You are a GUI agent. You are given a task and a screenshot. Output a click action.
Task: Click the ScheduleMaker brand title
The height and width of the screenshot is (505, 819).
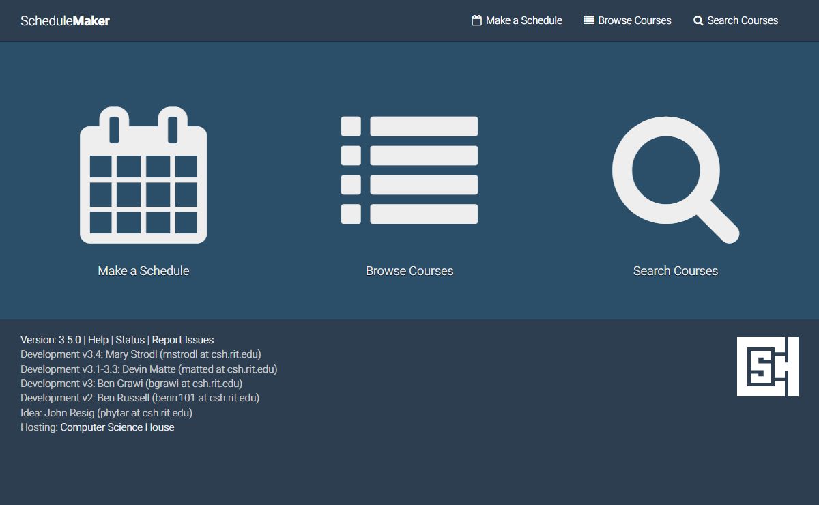(65, 20)
